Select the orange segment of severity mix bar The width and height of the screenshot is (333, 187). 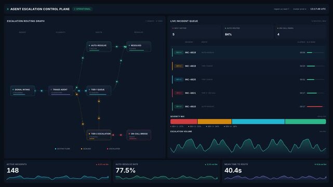[215, 122]
